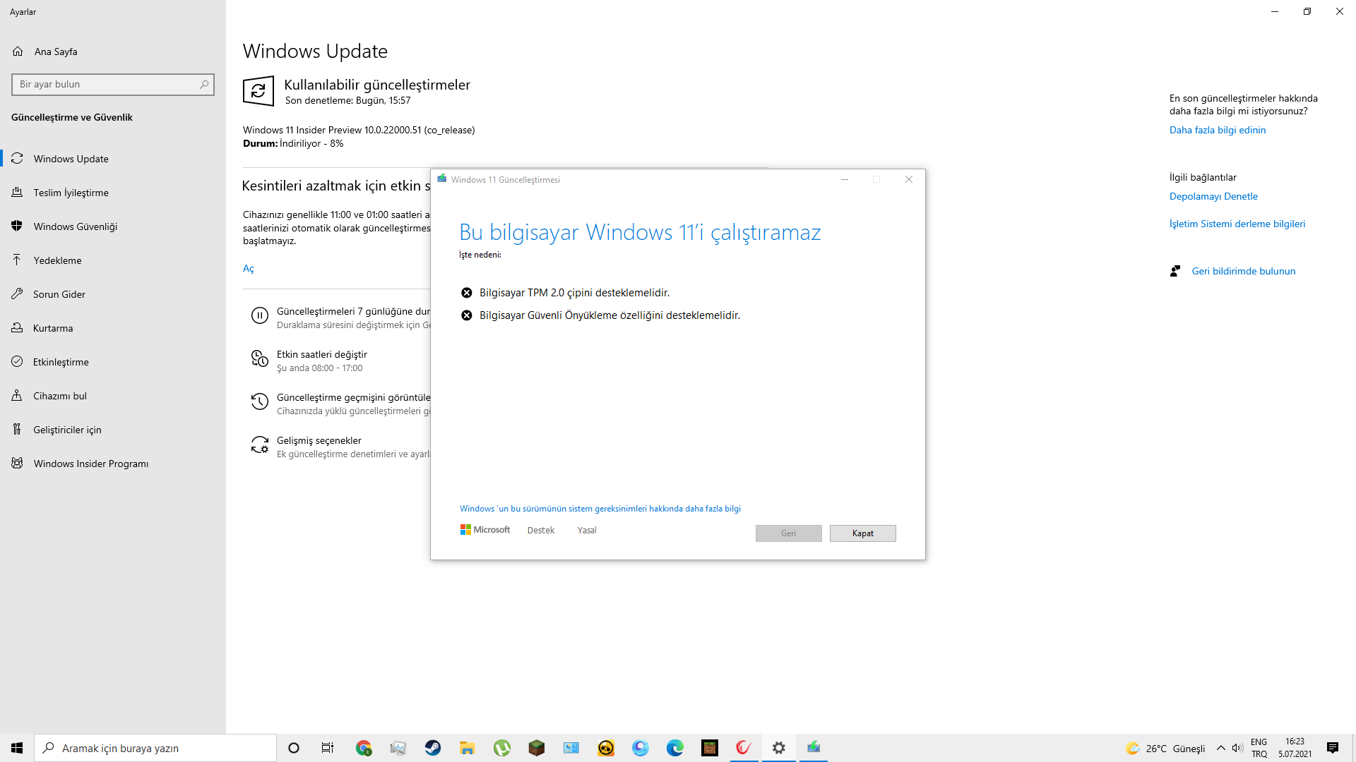Screen dimensions: 1356x762
Task: Select Sorun Gider in sidebar
Action: coord(59,294)
